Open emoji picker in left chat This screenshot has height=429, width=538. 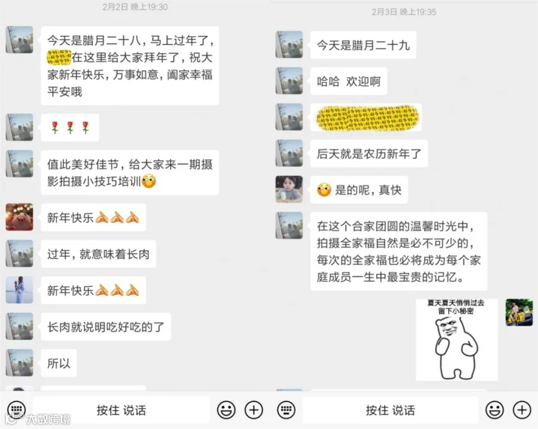pyautogui.click(x=226, y=409)
